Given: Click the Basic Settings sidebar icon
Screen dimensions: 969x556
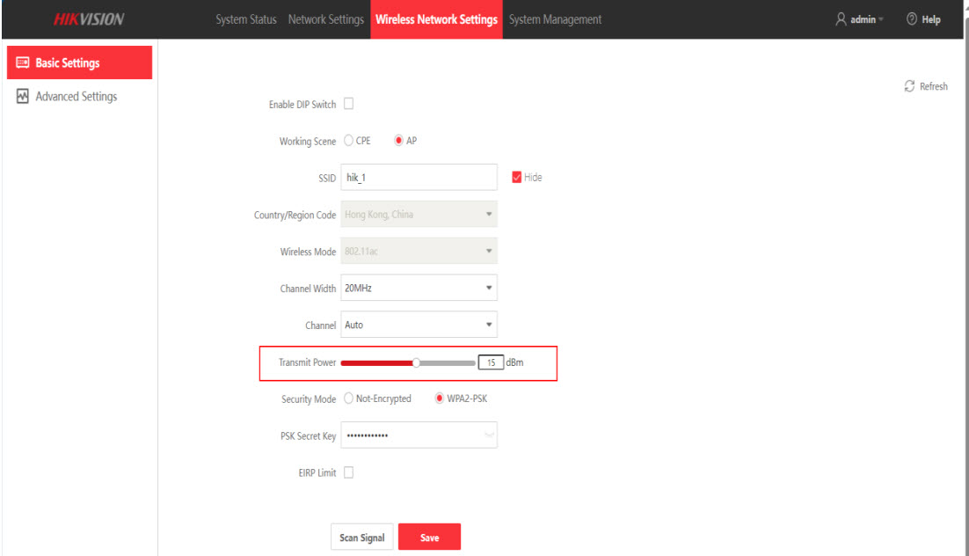Looking at the screenshot, I should click(23, 63).
